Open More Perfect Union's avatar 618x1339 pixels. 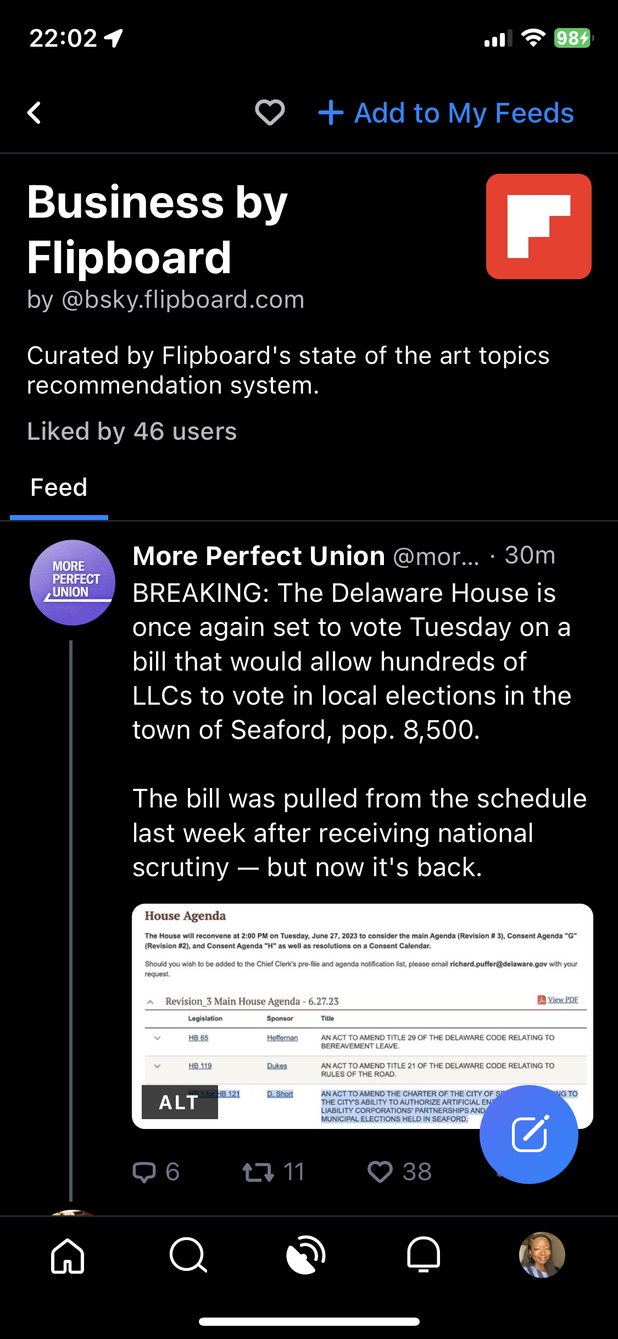tap(72, 583)
